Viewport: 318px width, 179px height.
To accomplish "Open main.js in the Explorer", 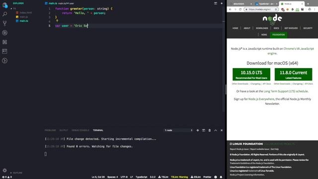I will click(22, 17).
